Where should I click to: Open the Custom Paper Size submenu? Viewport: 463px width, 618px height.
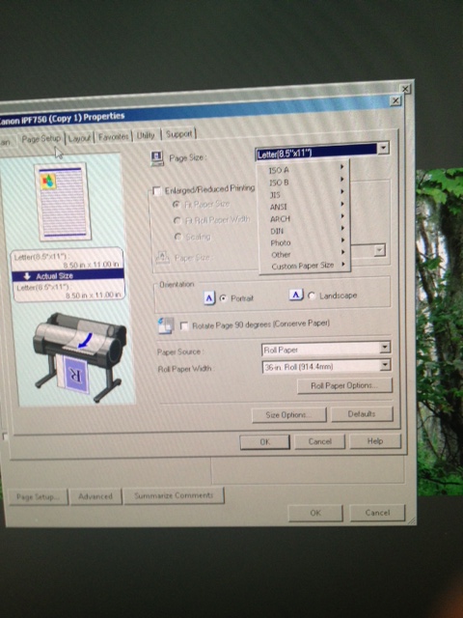click(x=305, y=266)
